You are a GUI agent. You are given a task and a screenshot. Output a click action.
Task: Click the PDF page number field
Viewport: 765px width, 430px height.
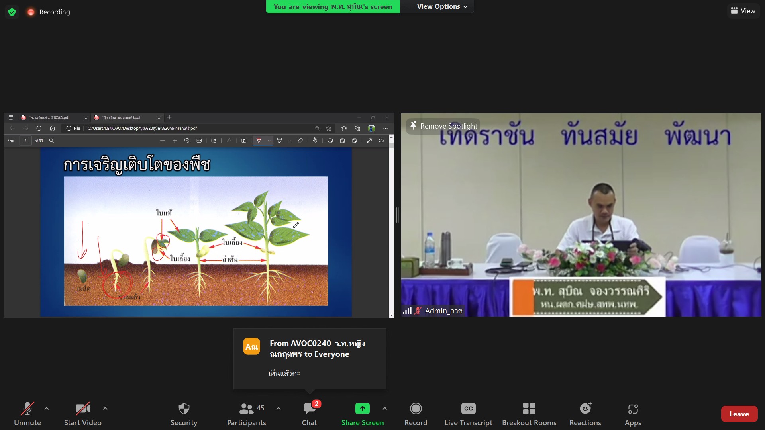[x=25, y=141]
